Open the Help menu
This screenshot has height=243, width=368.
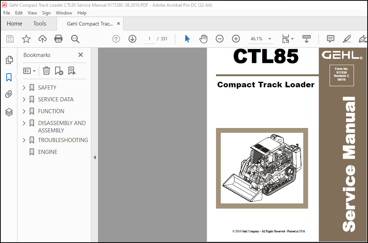(82, 13)
